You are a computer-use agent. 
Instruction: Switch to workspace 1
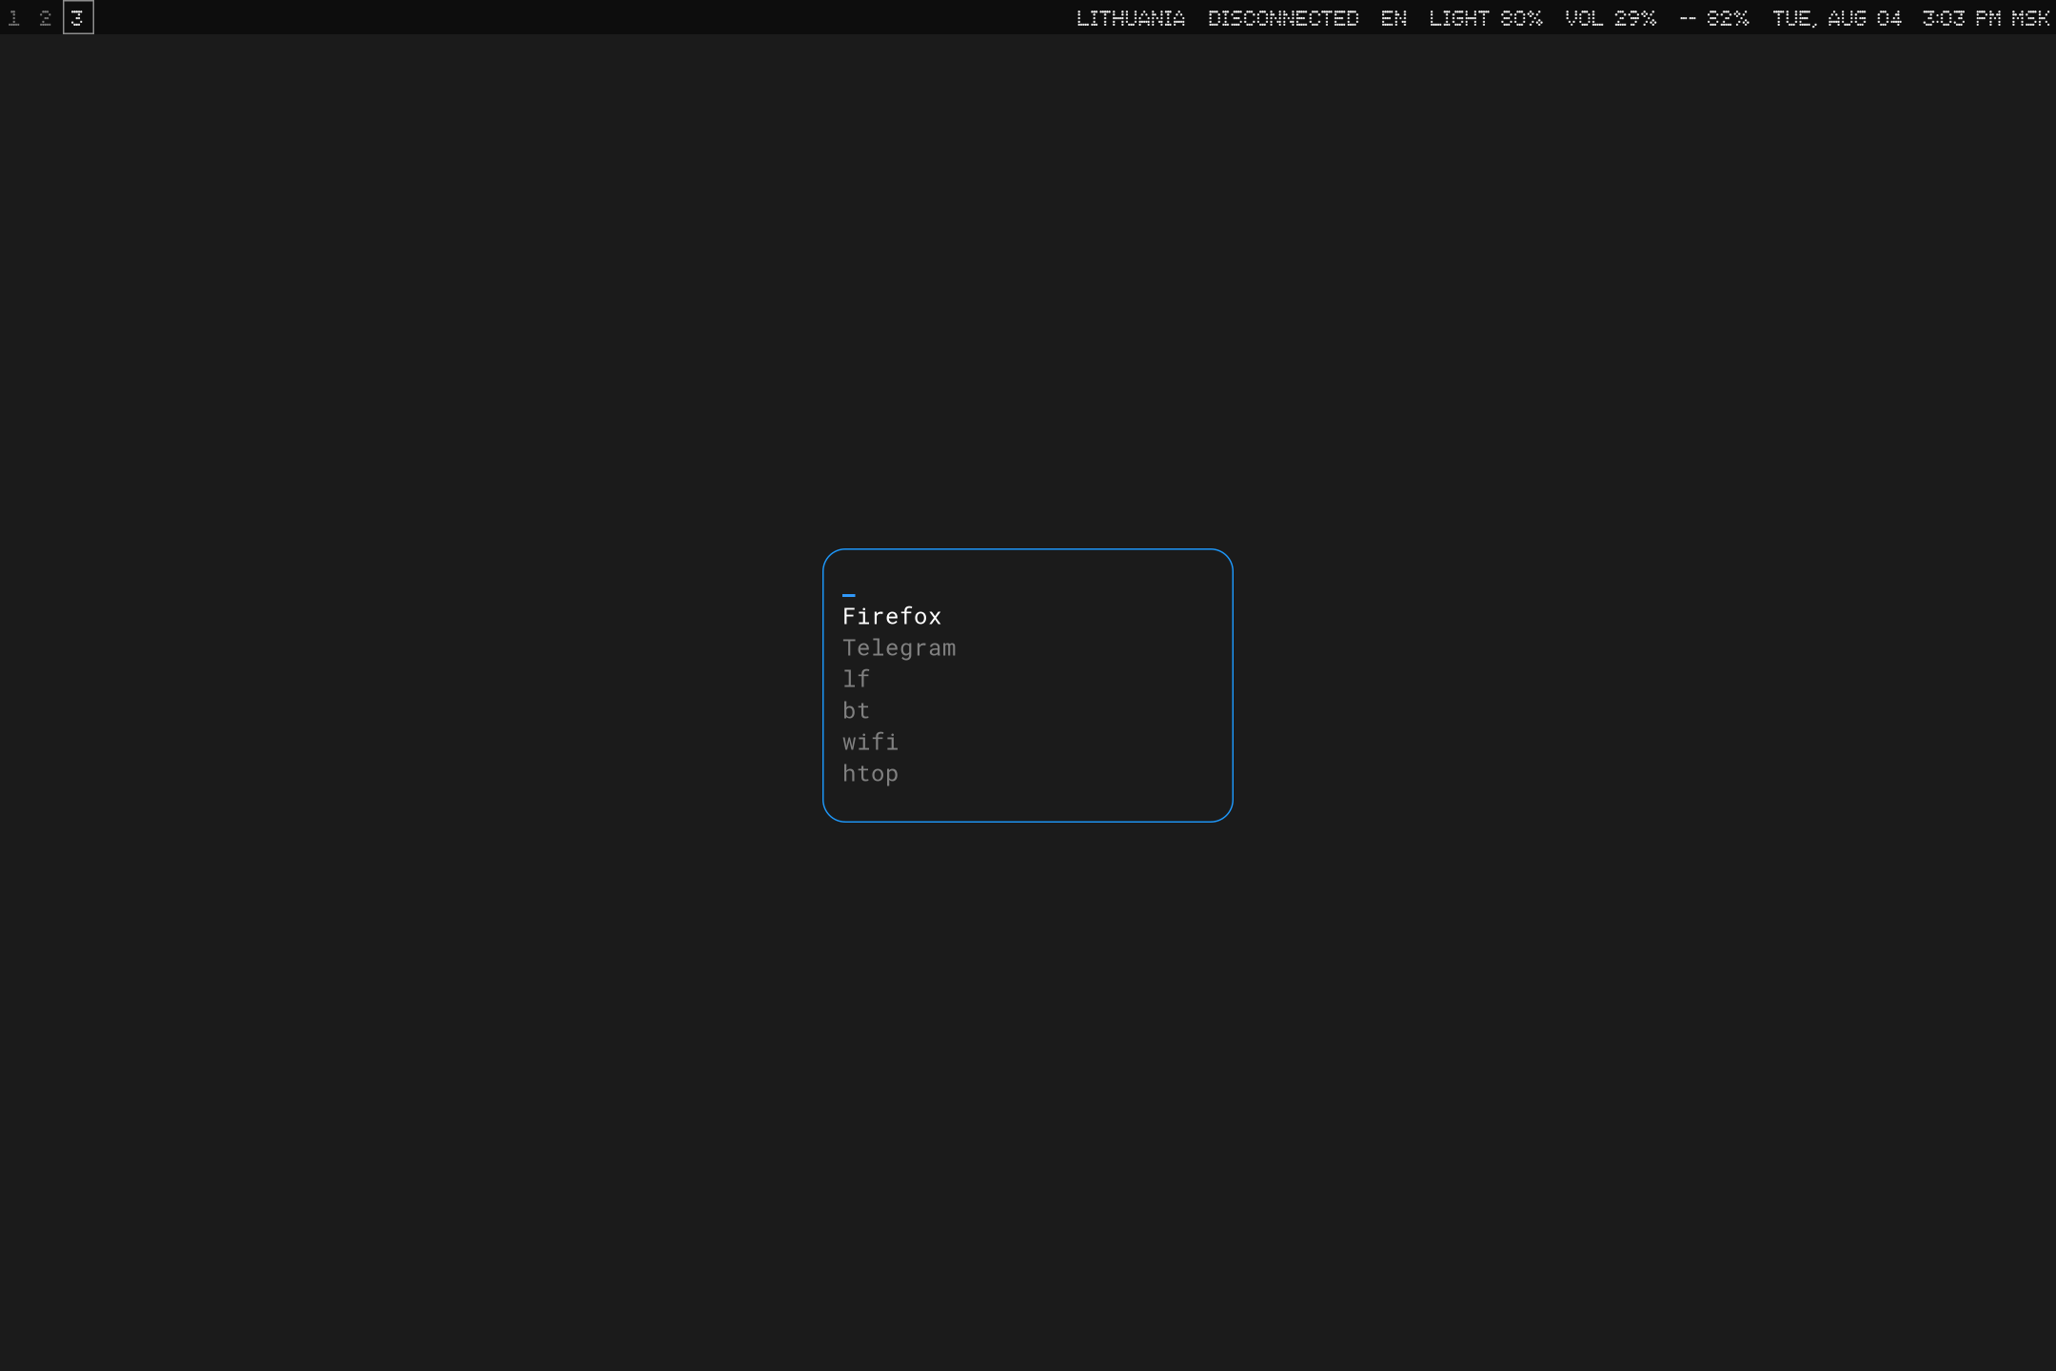(x=14, y=18)
